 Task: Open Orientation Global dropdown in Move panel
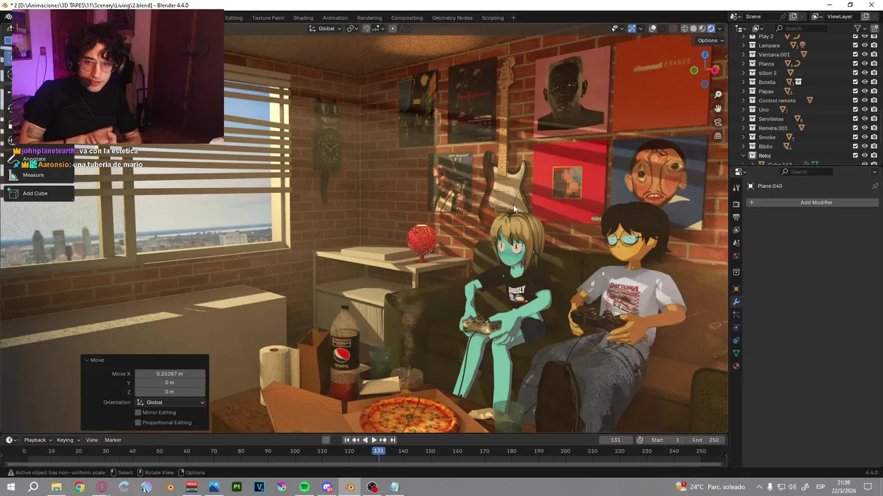click(x=170, y=402)
